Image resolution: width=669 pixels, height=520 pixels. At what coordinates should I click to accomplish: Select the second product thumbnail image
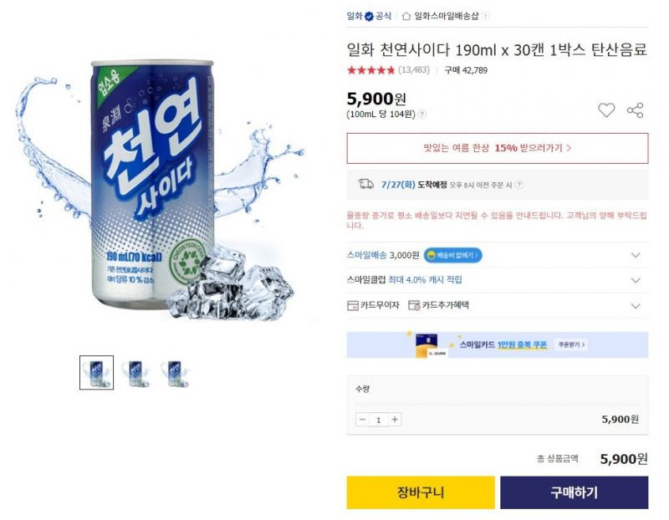click(135, 373)
